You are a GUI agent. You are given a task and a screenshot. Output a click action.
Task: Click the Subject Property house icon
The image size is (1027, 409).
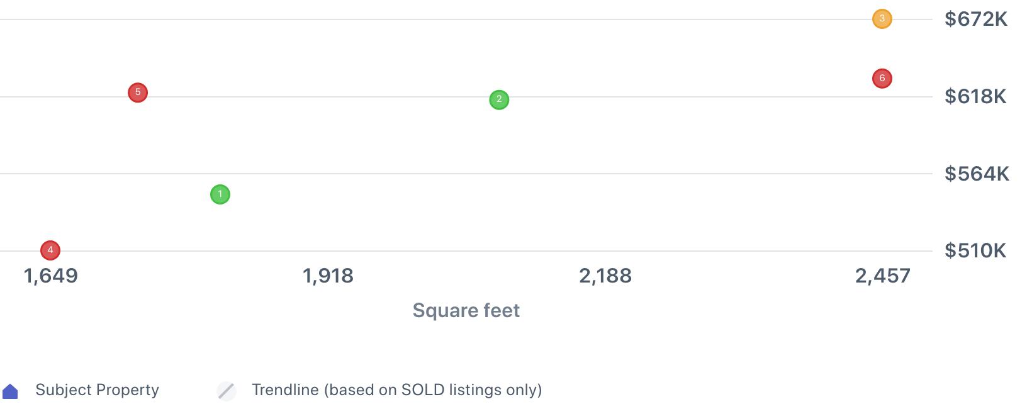coord(11,391)
